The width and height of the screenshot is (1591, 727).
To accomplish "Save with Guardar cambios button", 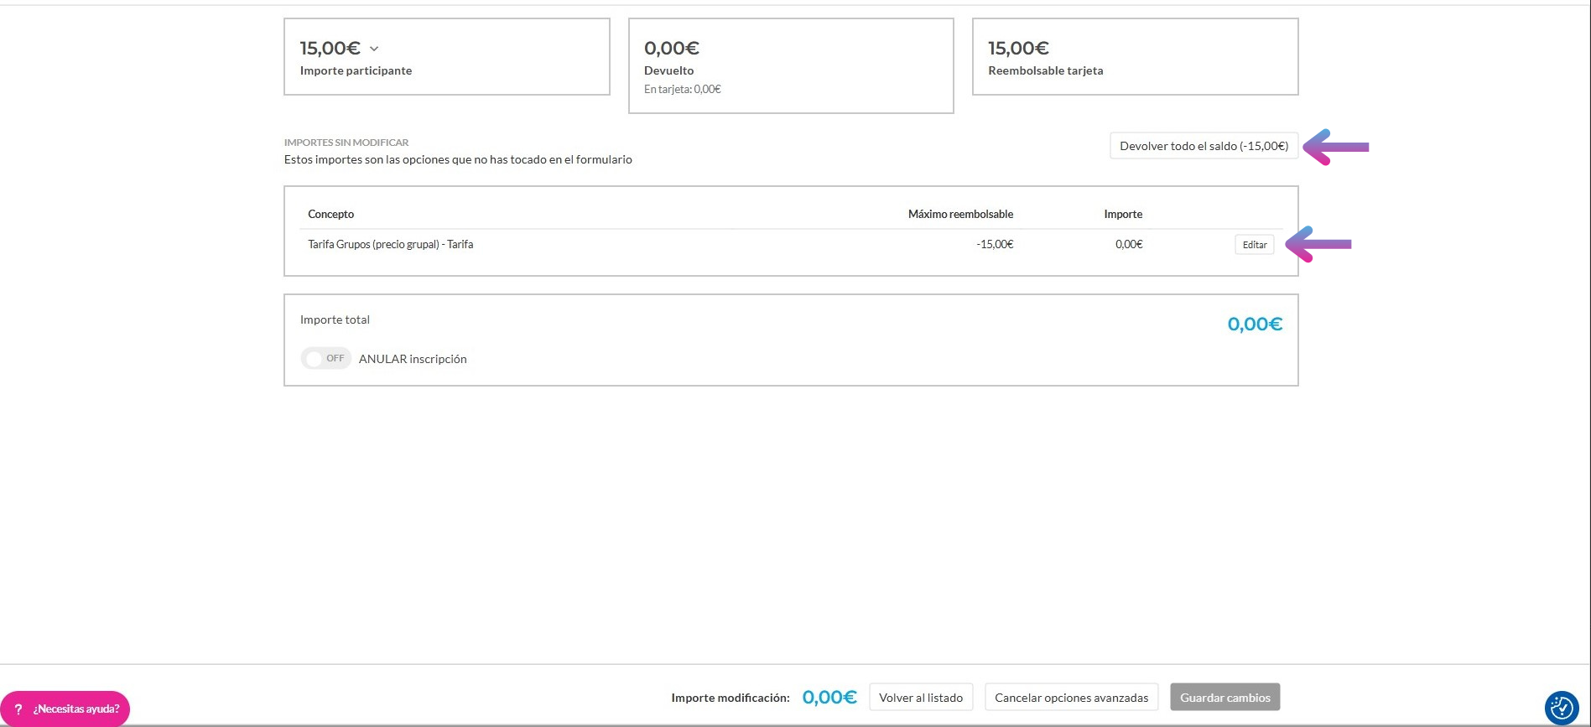I will (x=1224, y=698).
